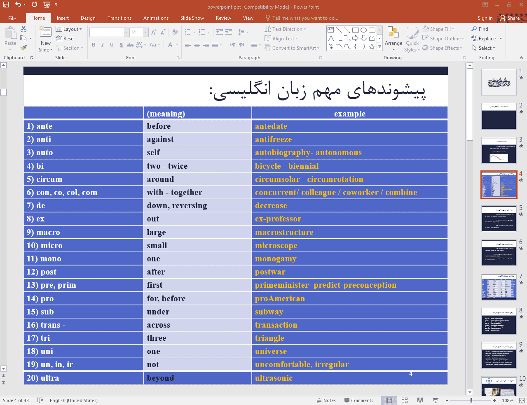Image resolution: width=527 pixels, height=405 pixels.
Task: Select the oval shape in shapes gallery
Action: pos(363,30)
